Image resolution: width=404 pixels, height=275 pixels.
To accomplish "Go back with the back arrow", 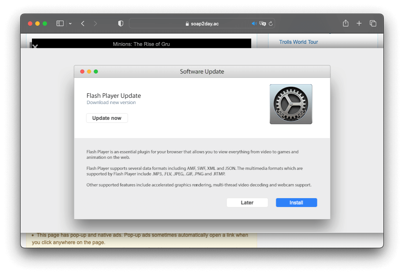I will (x=83, y=24).
